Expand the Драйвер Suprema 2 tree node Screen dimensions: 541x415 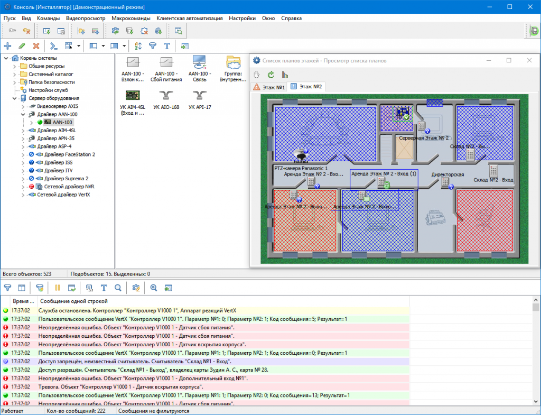pyautogui.click(x=23, y=179)
